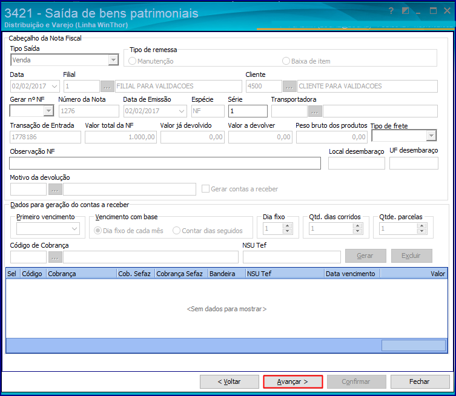Image resolution: width=456 pixels, height=396 pixels.
Task: Open Data de Emissão date picker
Action: coord(182,111)
